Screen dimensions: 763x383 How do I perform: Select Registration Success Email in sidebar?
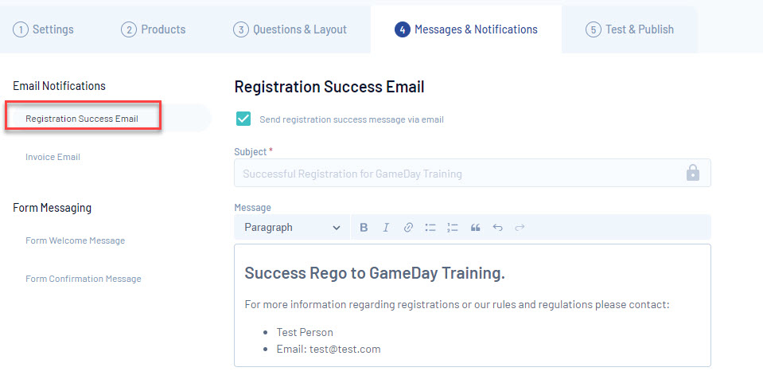(x=82, y=119)
